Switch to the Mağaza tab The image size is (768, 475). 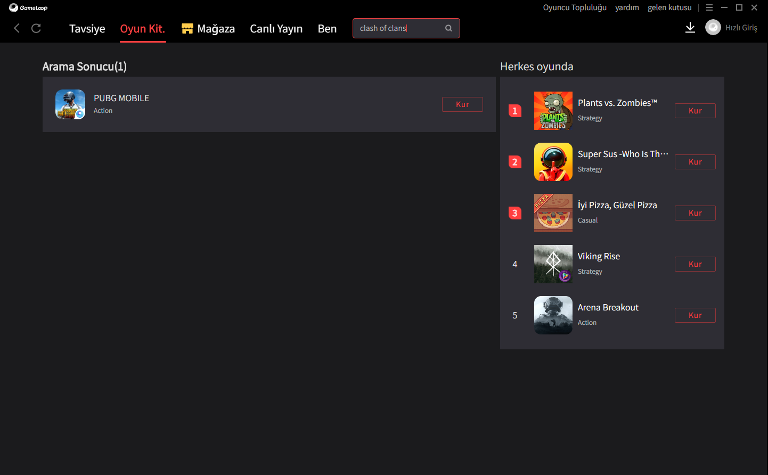coord(216,29)
